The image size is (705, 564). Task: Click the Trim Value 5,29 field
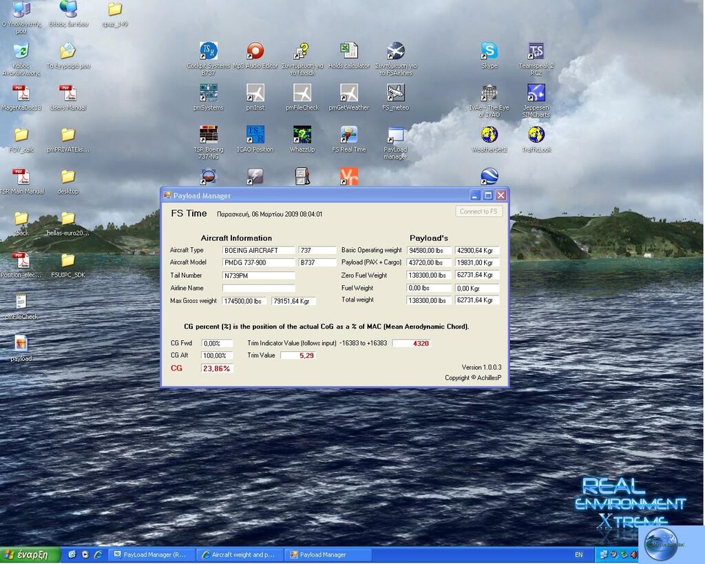pyautogui.click(x=298, y=355)
